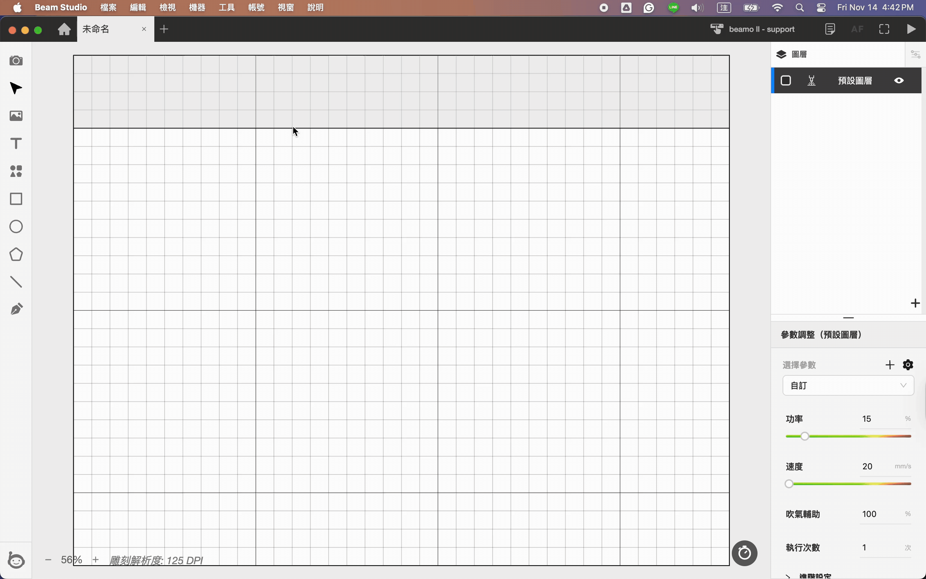926x579 pixels.
Task: Select the Pen path tool
Action: click(16, 309)
